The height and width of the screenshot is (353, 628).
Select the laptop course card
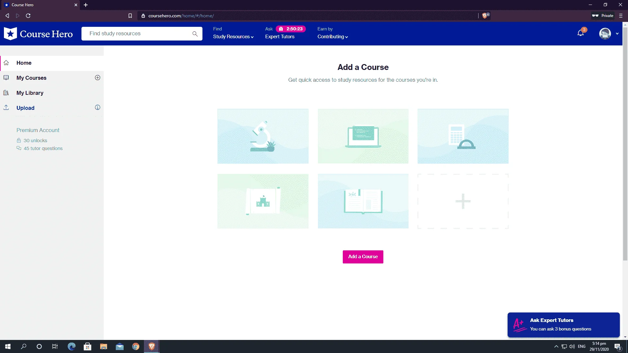click(363, 136)
